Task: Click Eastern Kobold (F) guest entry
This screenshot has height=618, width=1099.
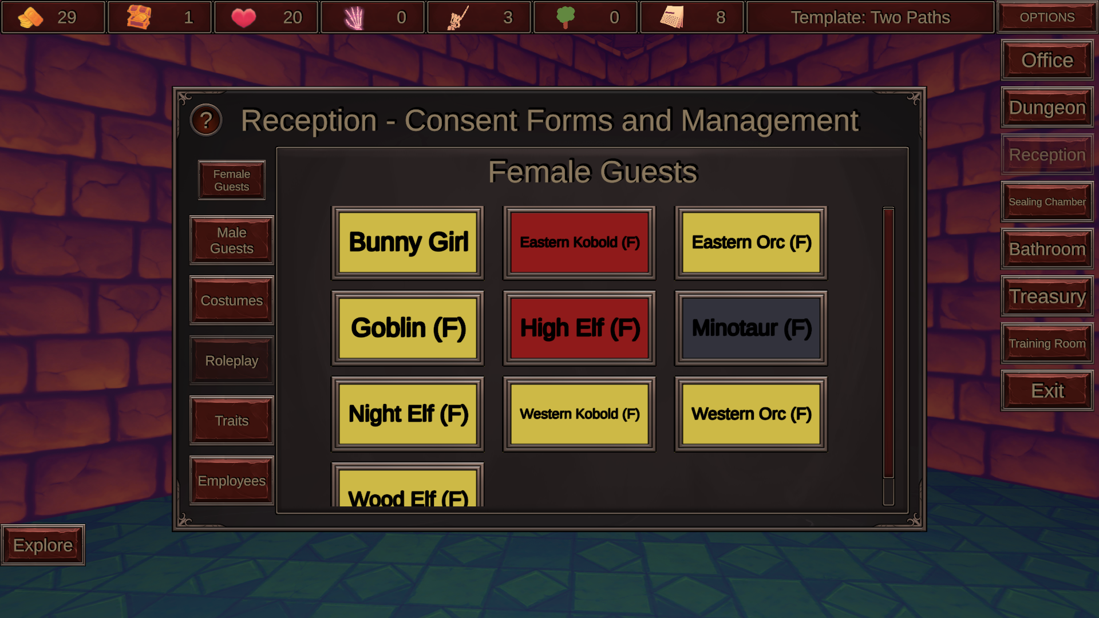Action: pos(579,241)
